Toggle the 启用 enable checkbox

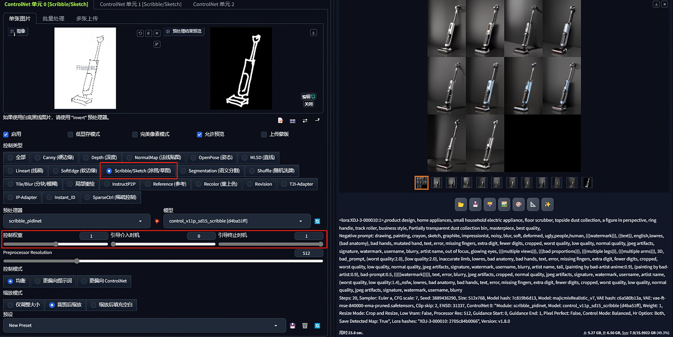(x=6, y=134)
